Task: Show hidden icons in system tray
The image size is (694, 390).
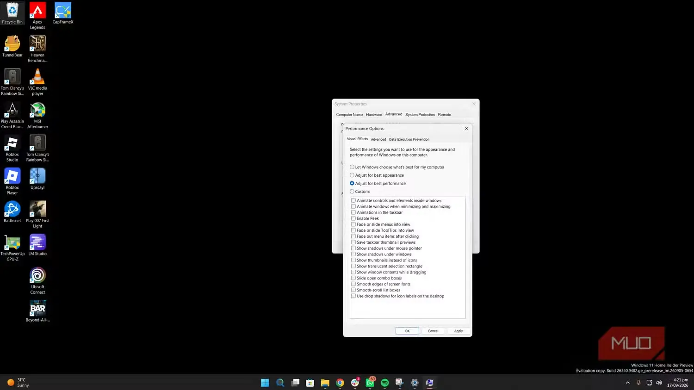Action: coord(627,383)
